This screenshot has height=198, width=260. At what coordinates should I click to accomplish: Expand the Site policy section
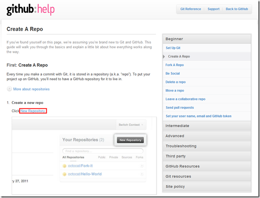pyautogui.click(x=207, y=187)
